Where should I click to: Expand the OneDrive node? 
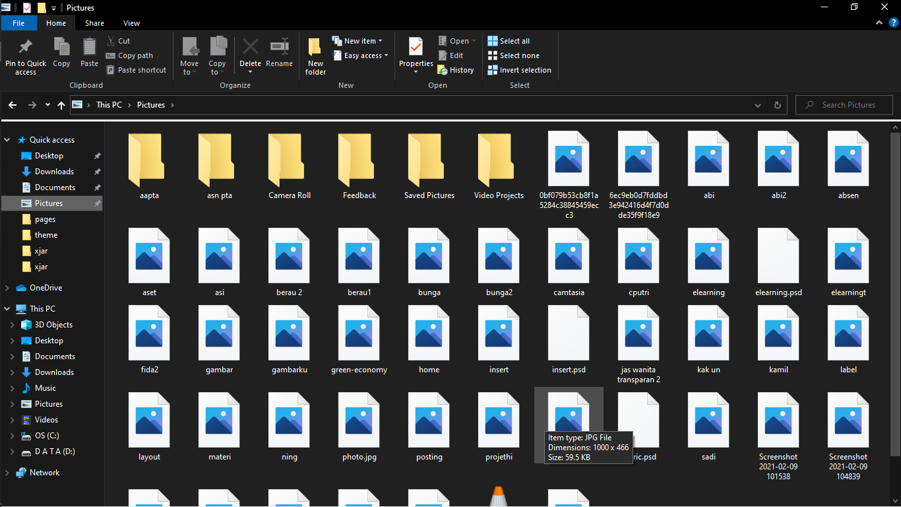[8, 288]
